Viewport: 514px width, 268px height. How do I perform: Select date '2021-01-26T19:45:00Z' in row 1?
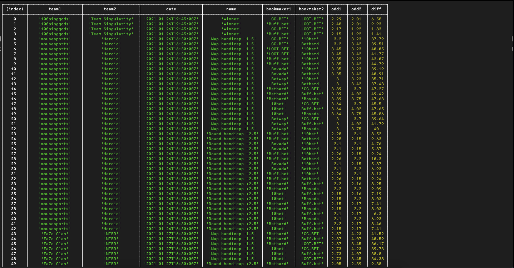click(x=171, y=24)
